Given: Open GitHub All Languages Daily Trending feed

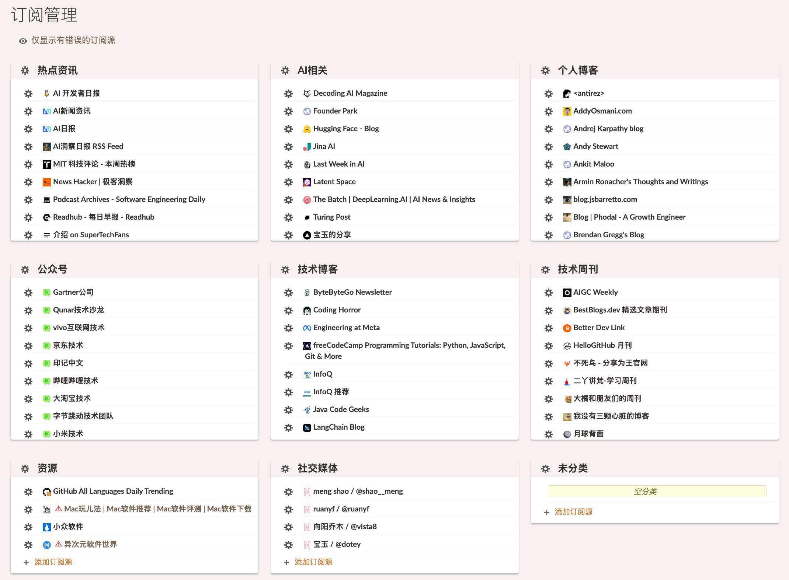Looking at the screenshot, I should tap(113, 491).
